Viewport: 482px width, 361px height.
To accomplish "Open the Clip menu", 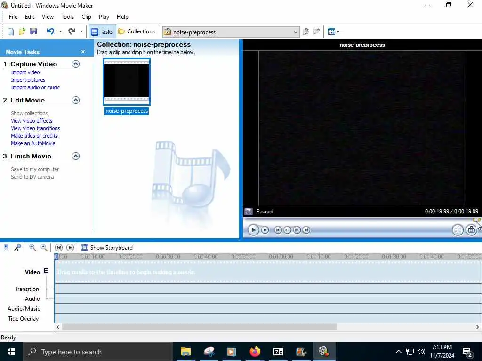I will pos(87,17).
